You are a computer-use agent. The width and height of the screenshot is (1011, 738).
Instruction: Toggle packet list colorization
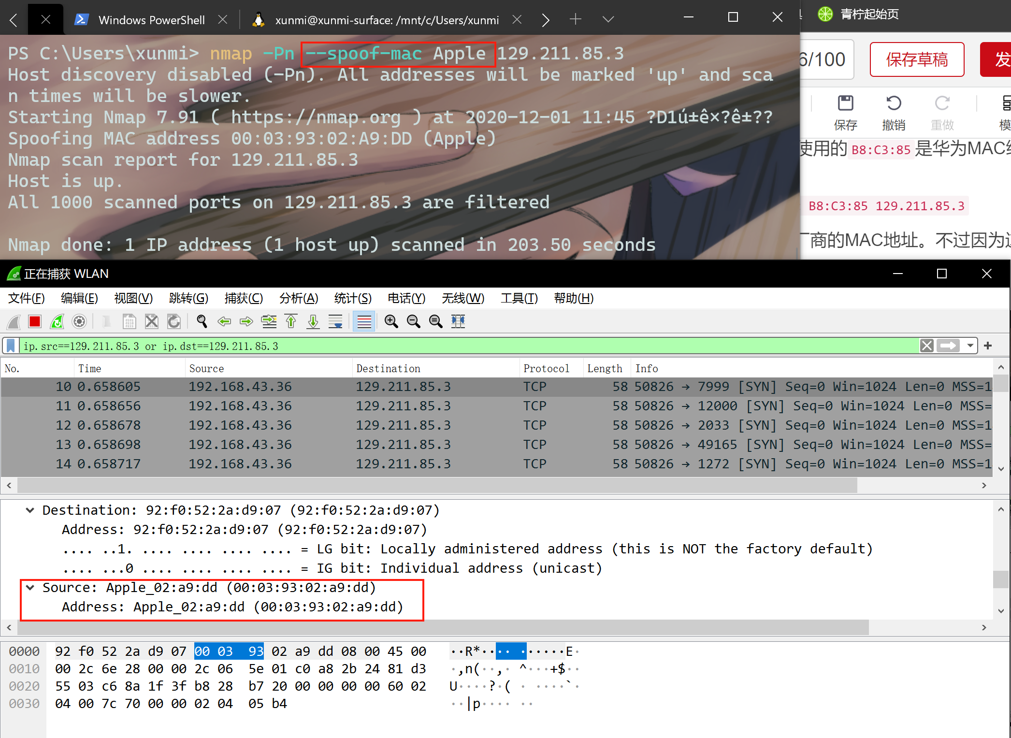[364, 321]
